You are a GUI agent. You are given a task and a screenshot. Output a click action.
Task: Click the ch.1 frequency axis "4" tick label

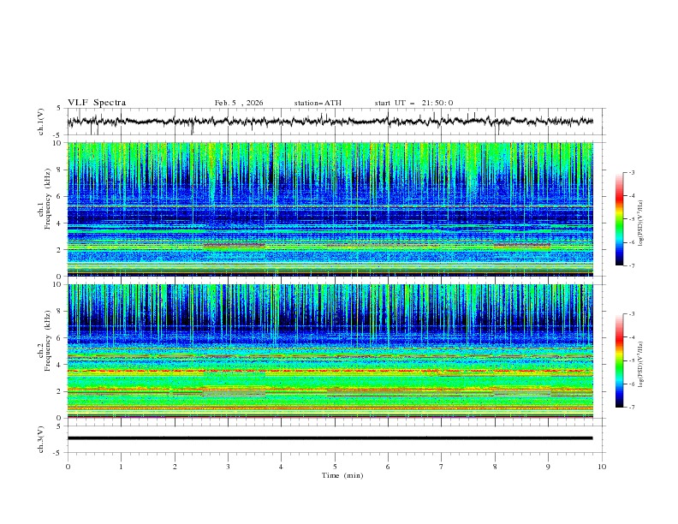tap(60, 223)
